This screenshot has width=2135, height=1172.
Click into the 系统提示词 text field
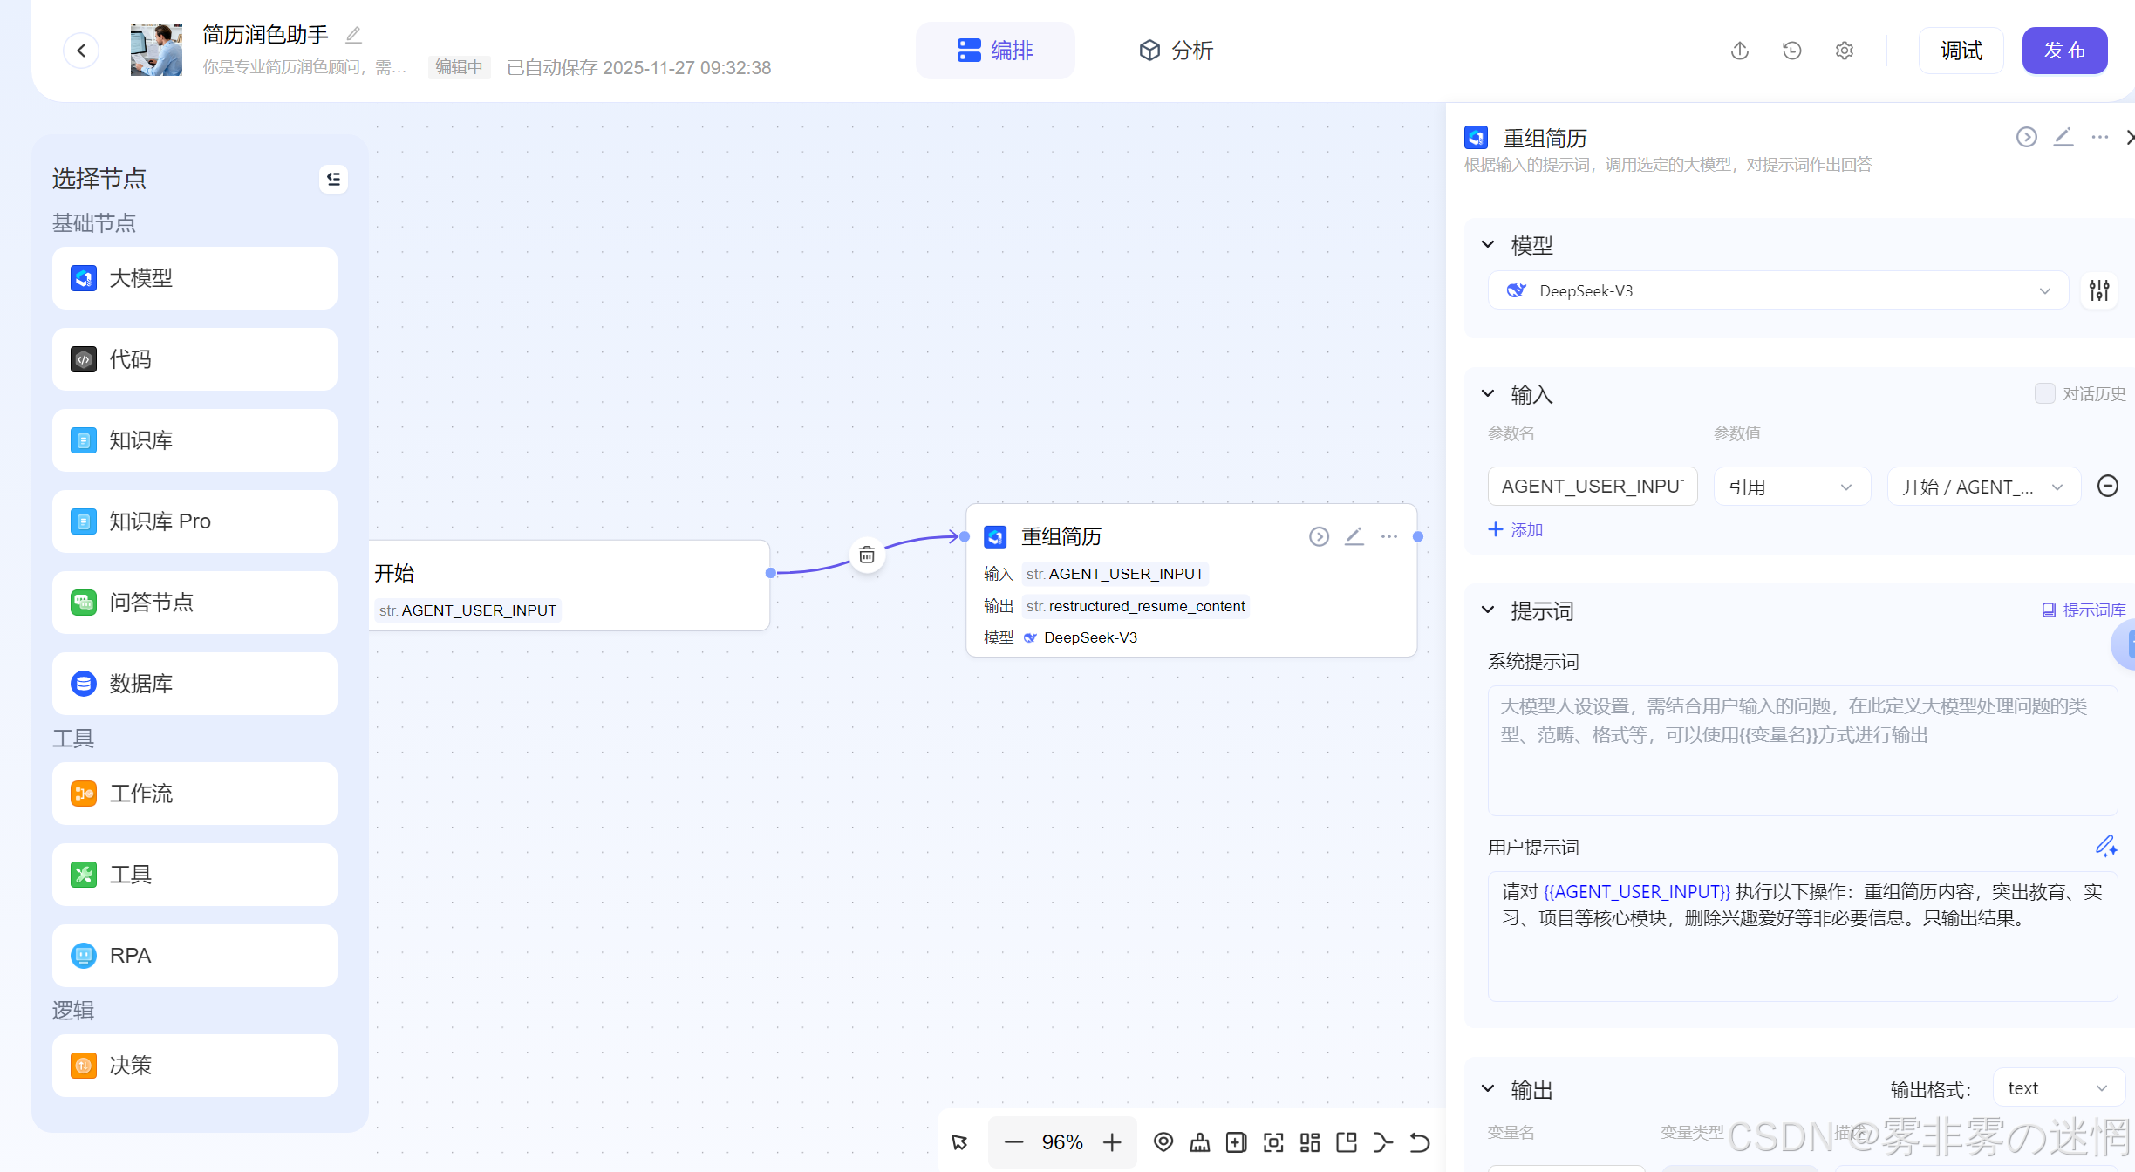pyautogui.click(x=1802, y=750)
